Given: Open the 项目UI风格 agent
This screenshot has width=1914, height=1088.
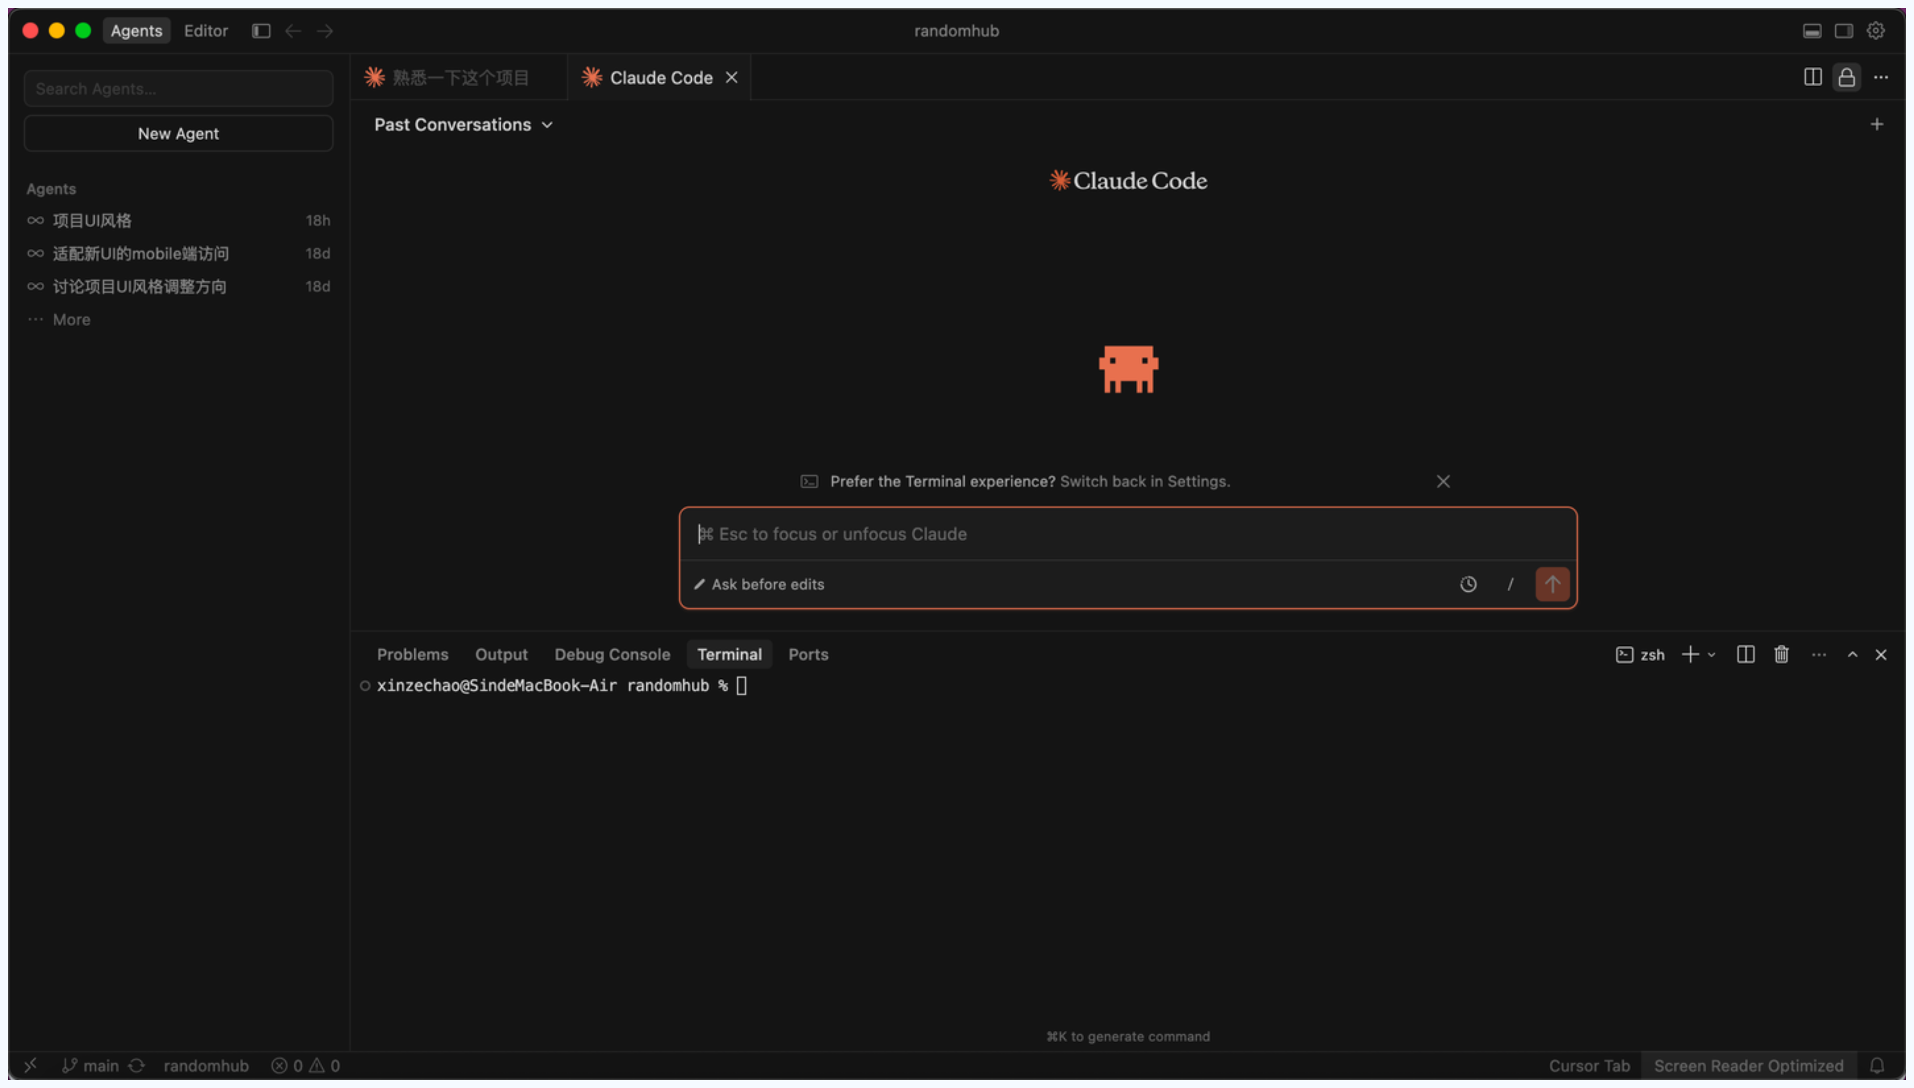Looking at the screenshot, I should pyautogui.click(x=178, y=220).
